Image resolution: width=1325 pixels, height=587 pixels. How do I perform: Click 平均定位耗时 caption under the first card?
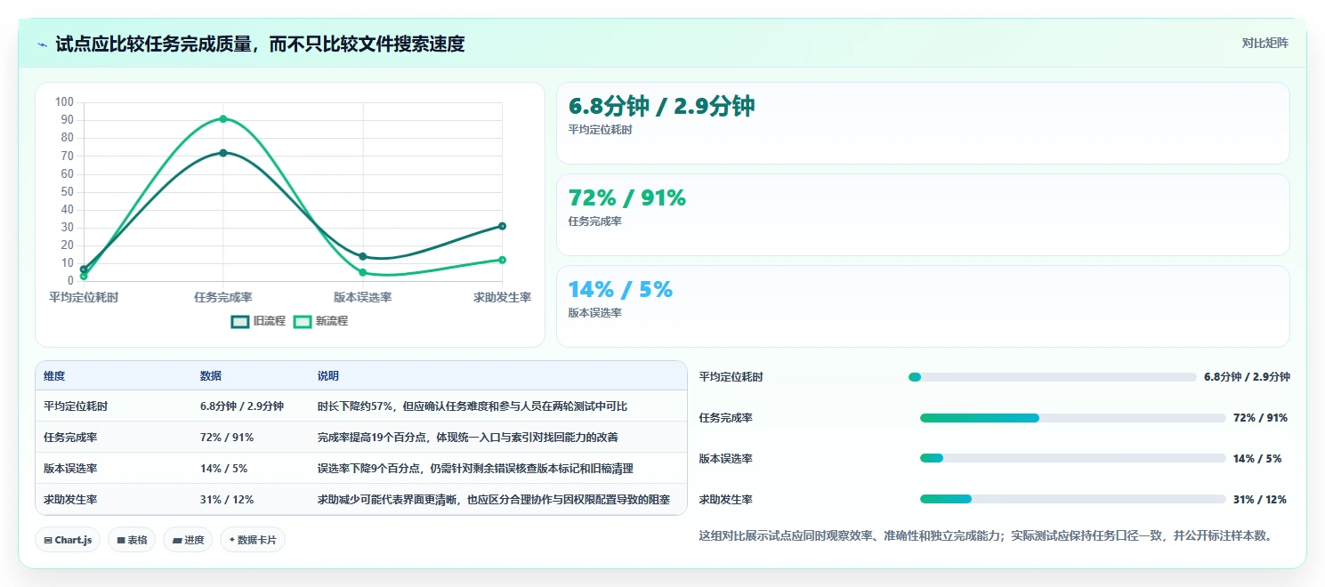(601, 130)
